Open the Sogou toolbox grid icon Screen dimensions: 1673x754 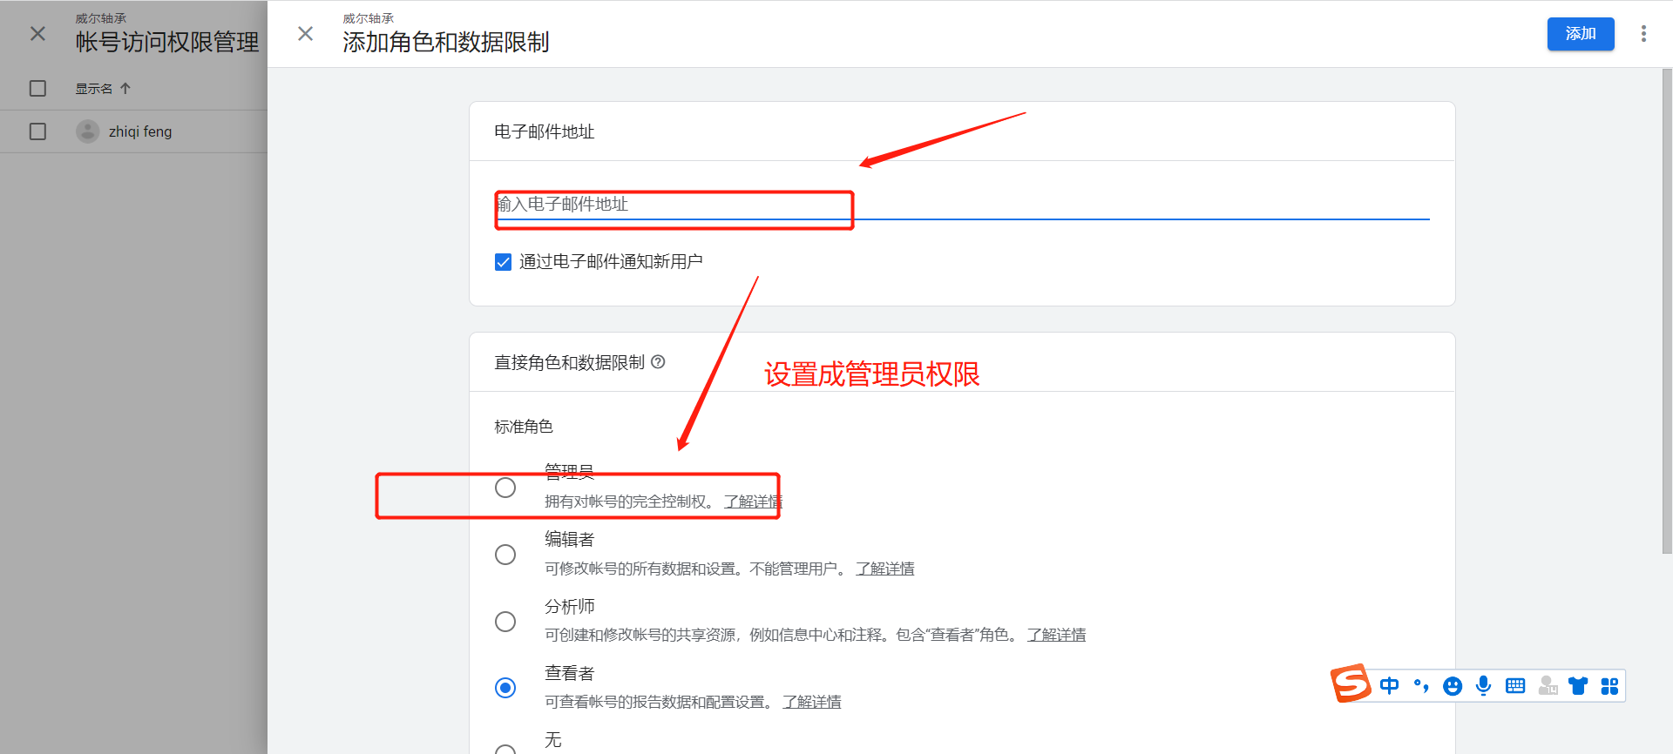1609,686
